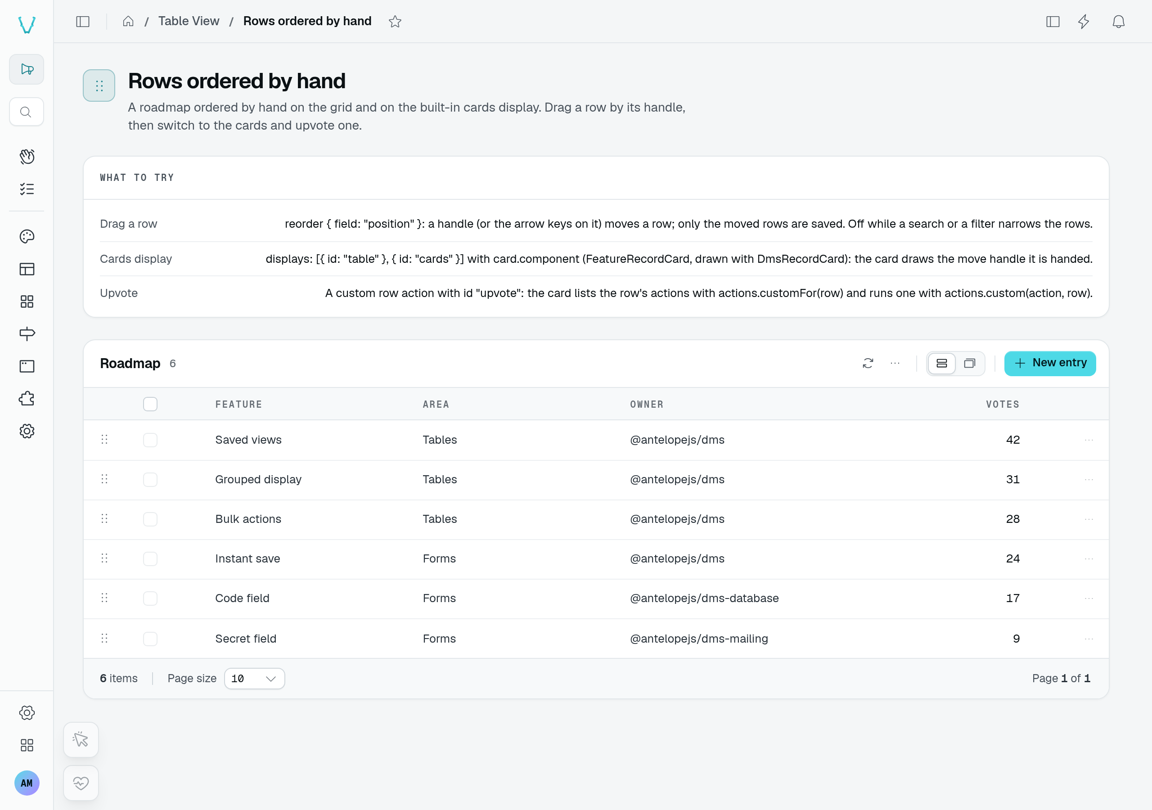The width and height of the screenshot is (1152, 810).
Task: Open the waving hand sidebar item
Action: point(27,157)
